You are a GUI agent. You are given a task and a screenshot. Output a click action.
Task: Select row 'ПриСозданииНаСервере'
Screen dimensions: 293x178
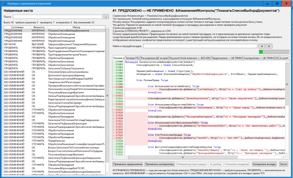pos(54,48)
